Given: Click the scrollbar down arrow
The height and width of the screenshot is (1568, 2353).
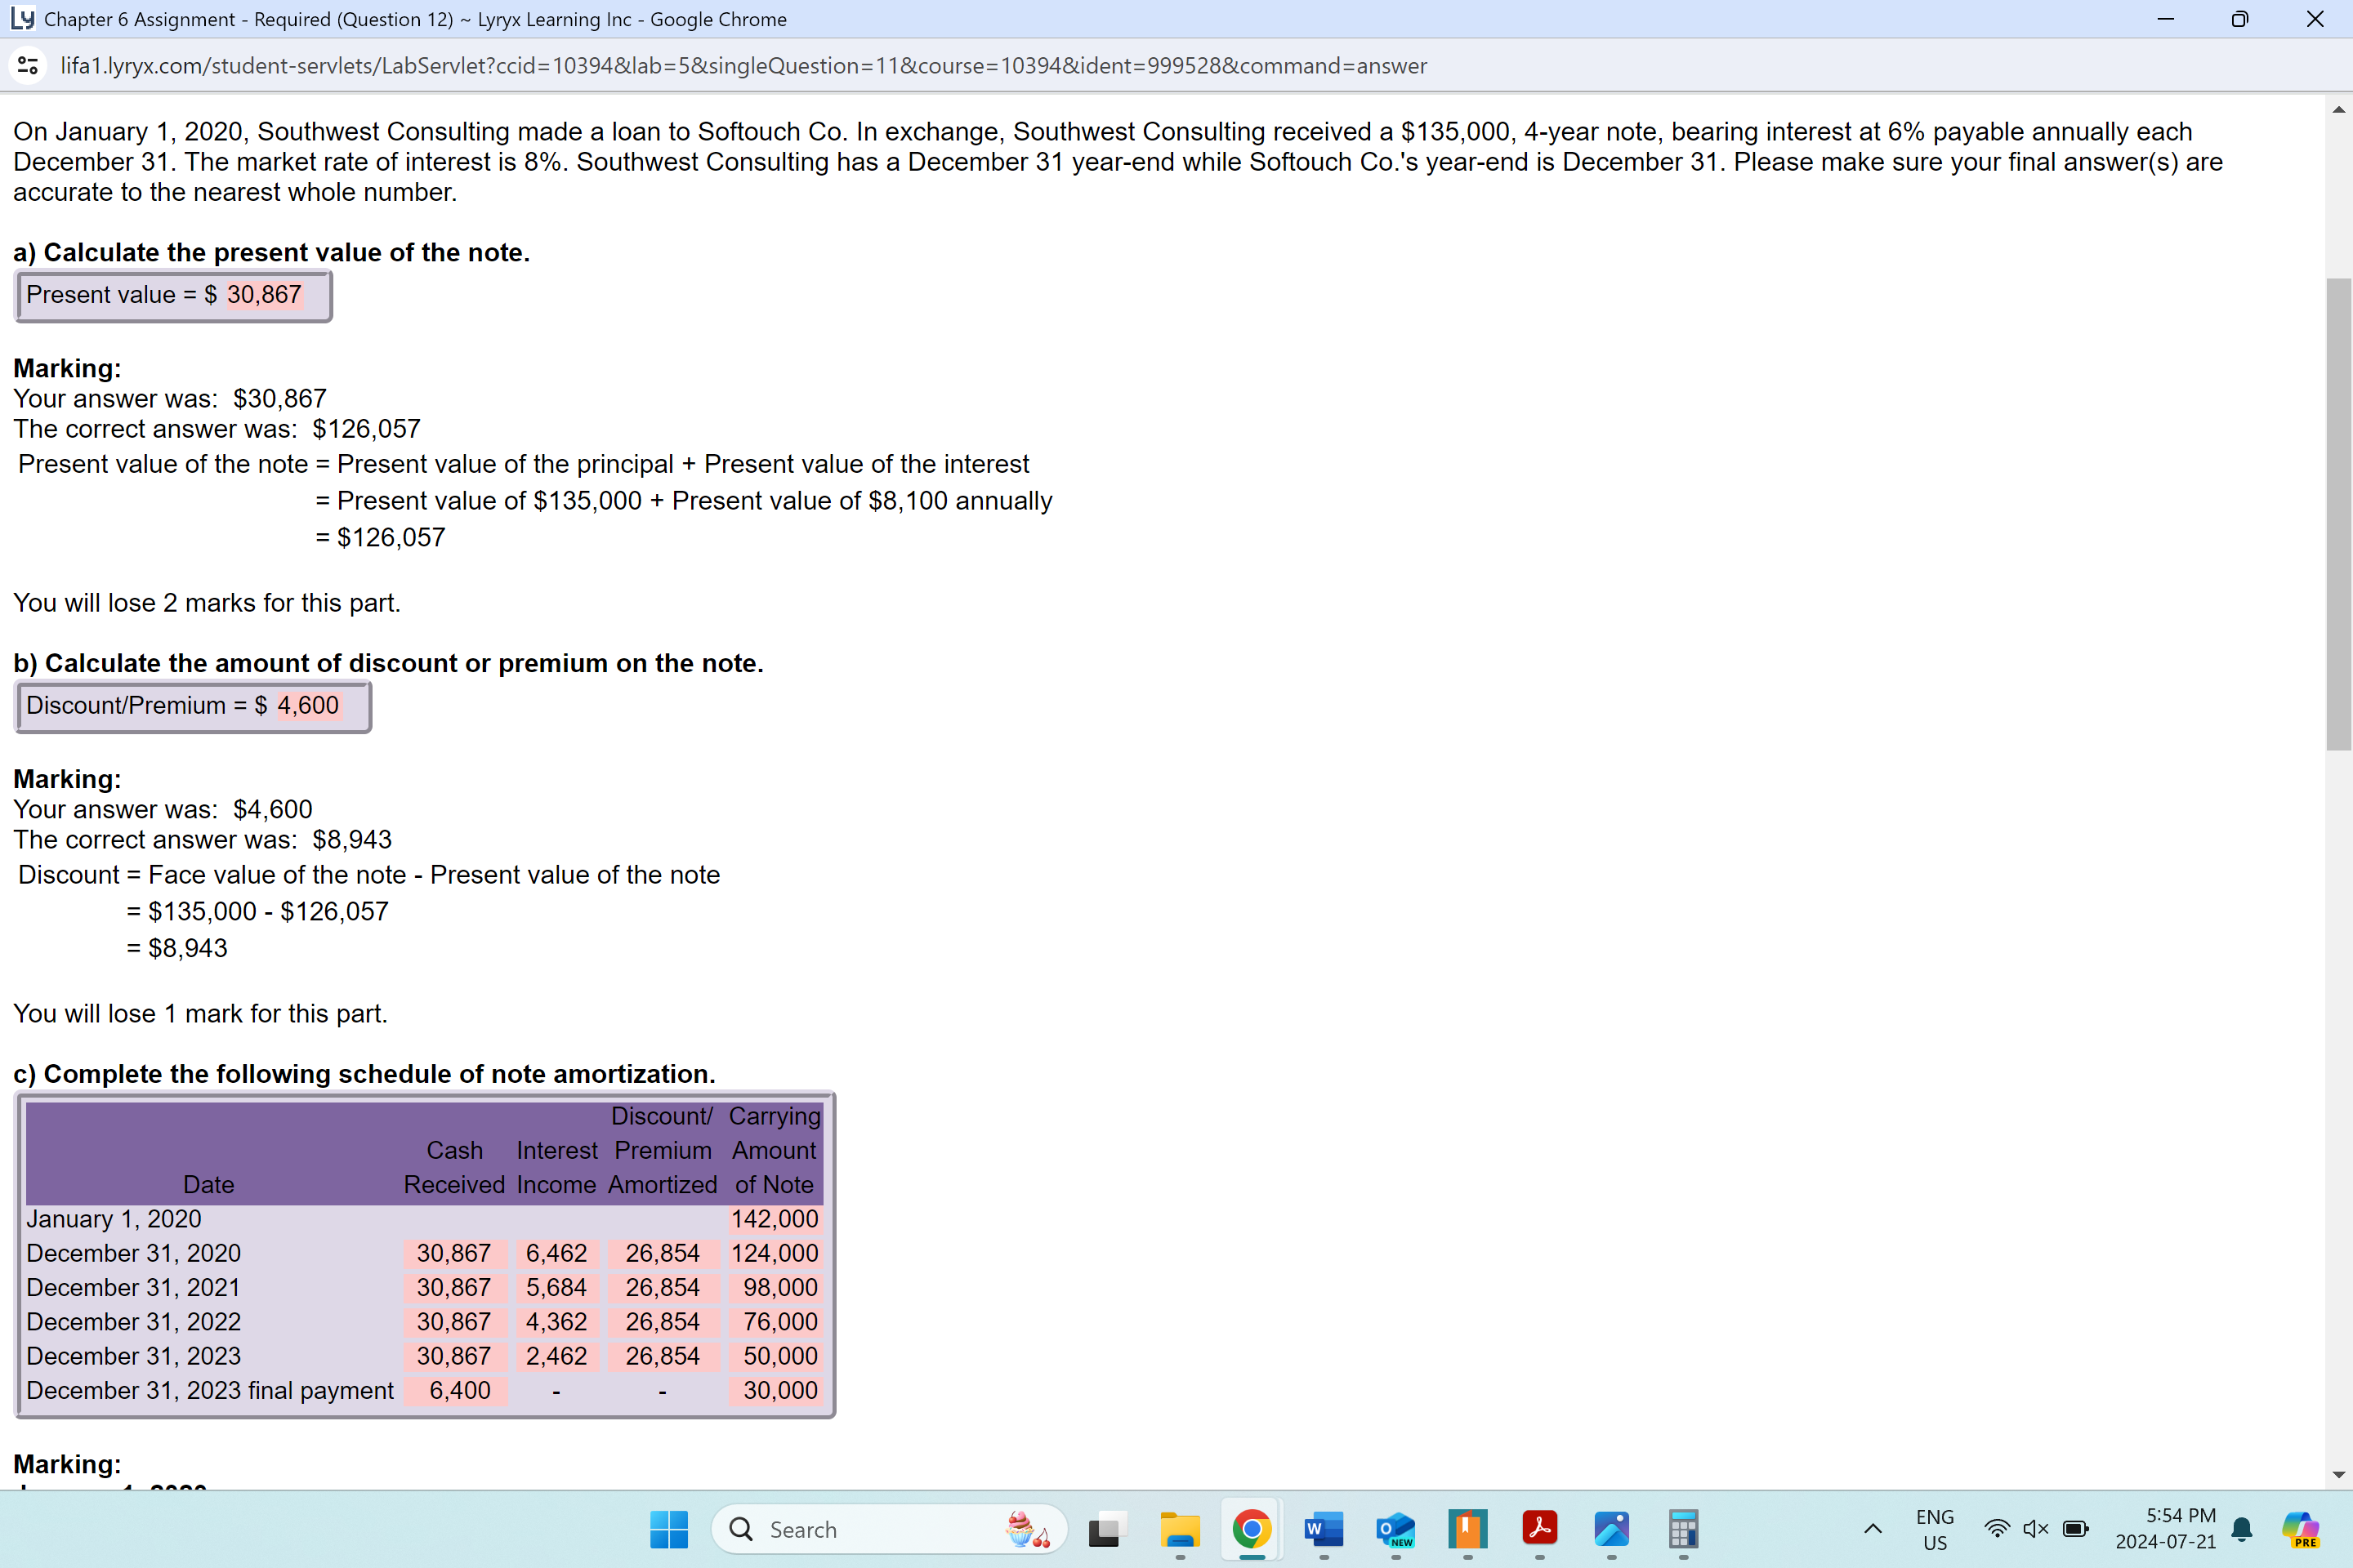Looking at the screenshot, I should [2338, 1474].
